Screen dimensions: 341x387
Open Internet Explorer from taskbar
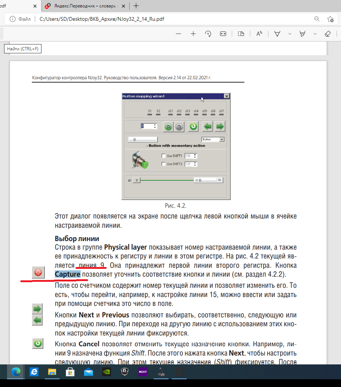pos(34,372)
